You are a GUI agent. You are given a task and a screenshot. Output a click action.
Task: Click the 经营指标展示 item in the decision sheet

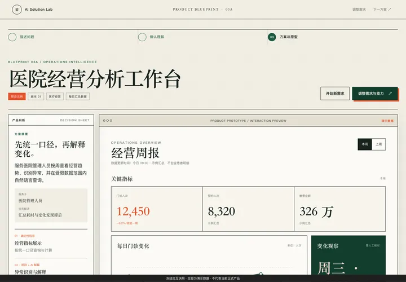click(x=28, y=243)
